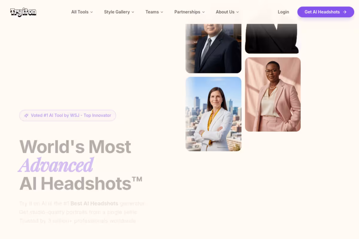Viewport: 359px width, 239px height.
Task: Open the Try it on logo homepage
Action: [23, 12]
